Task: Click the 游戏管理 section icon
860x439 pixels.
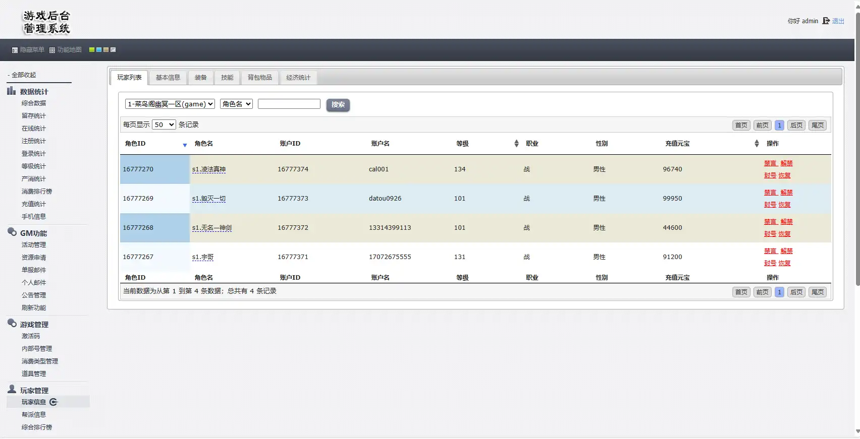Action: (x=12, y=323)
